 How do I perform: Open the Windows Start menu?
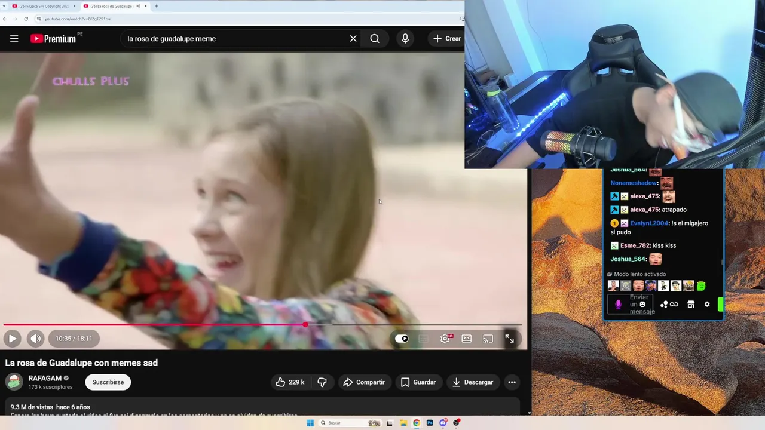coord(310,423)
